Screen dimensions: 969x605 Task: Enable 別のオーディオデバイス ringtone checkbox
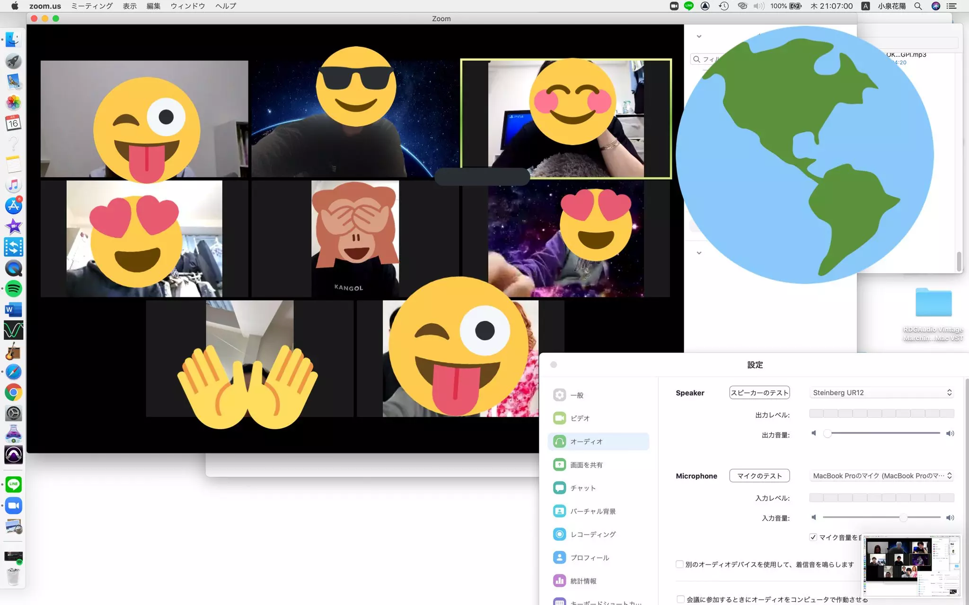coord(679,564)
